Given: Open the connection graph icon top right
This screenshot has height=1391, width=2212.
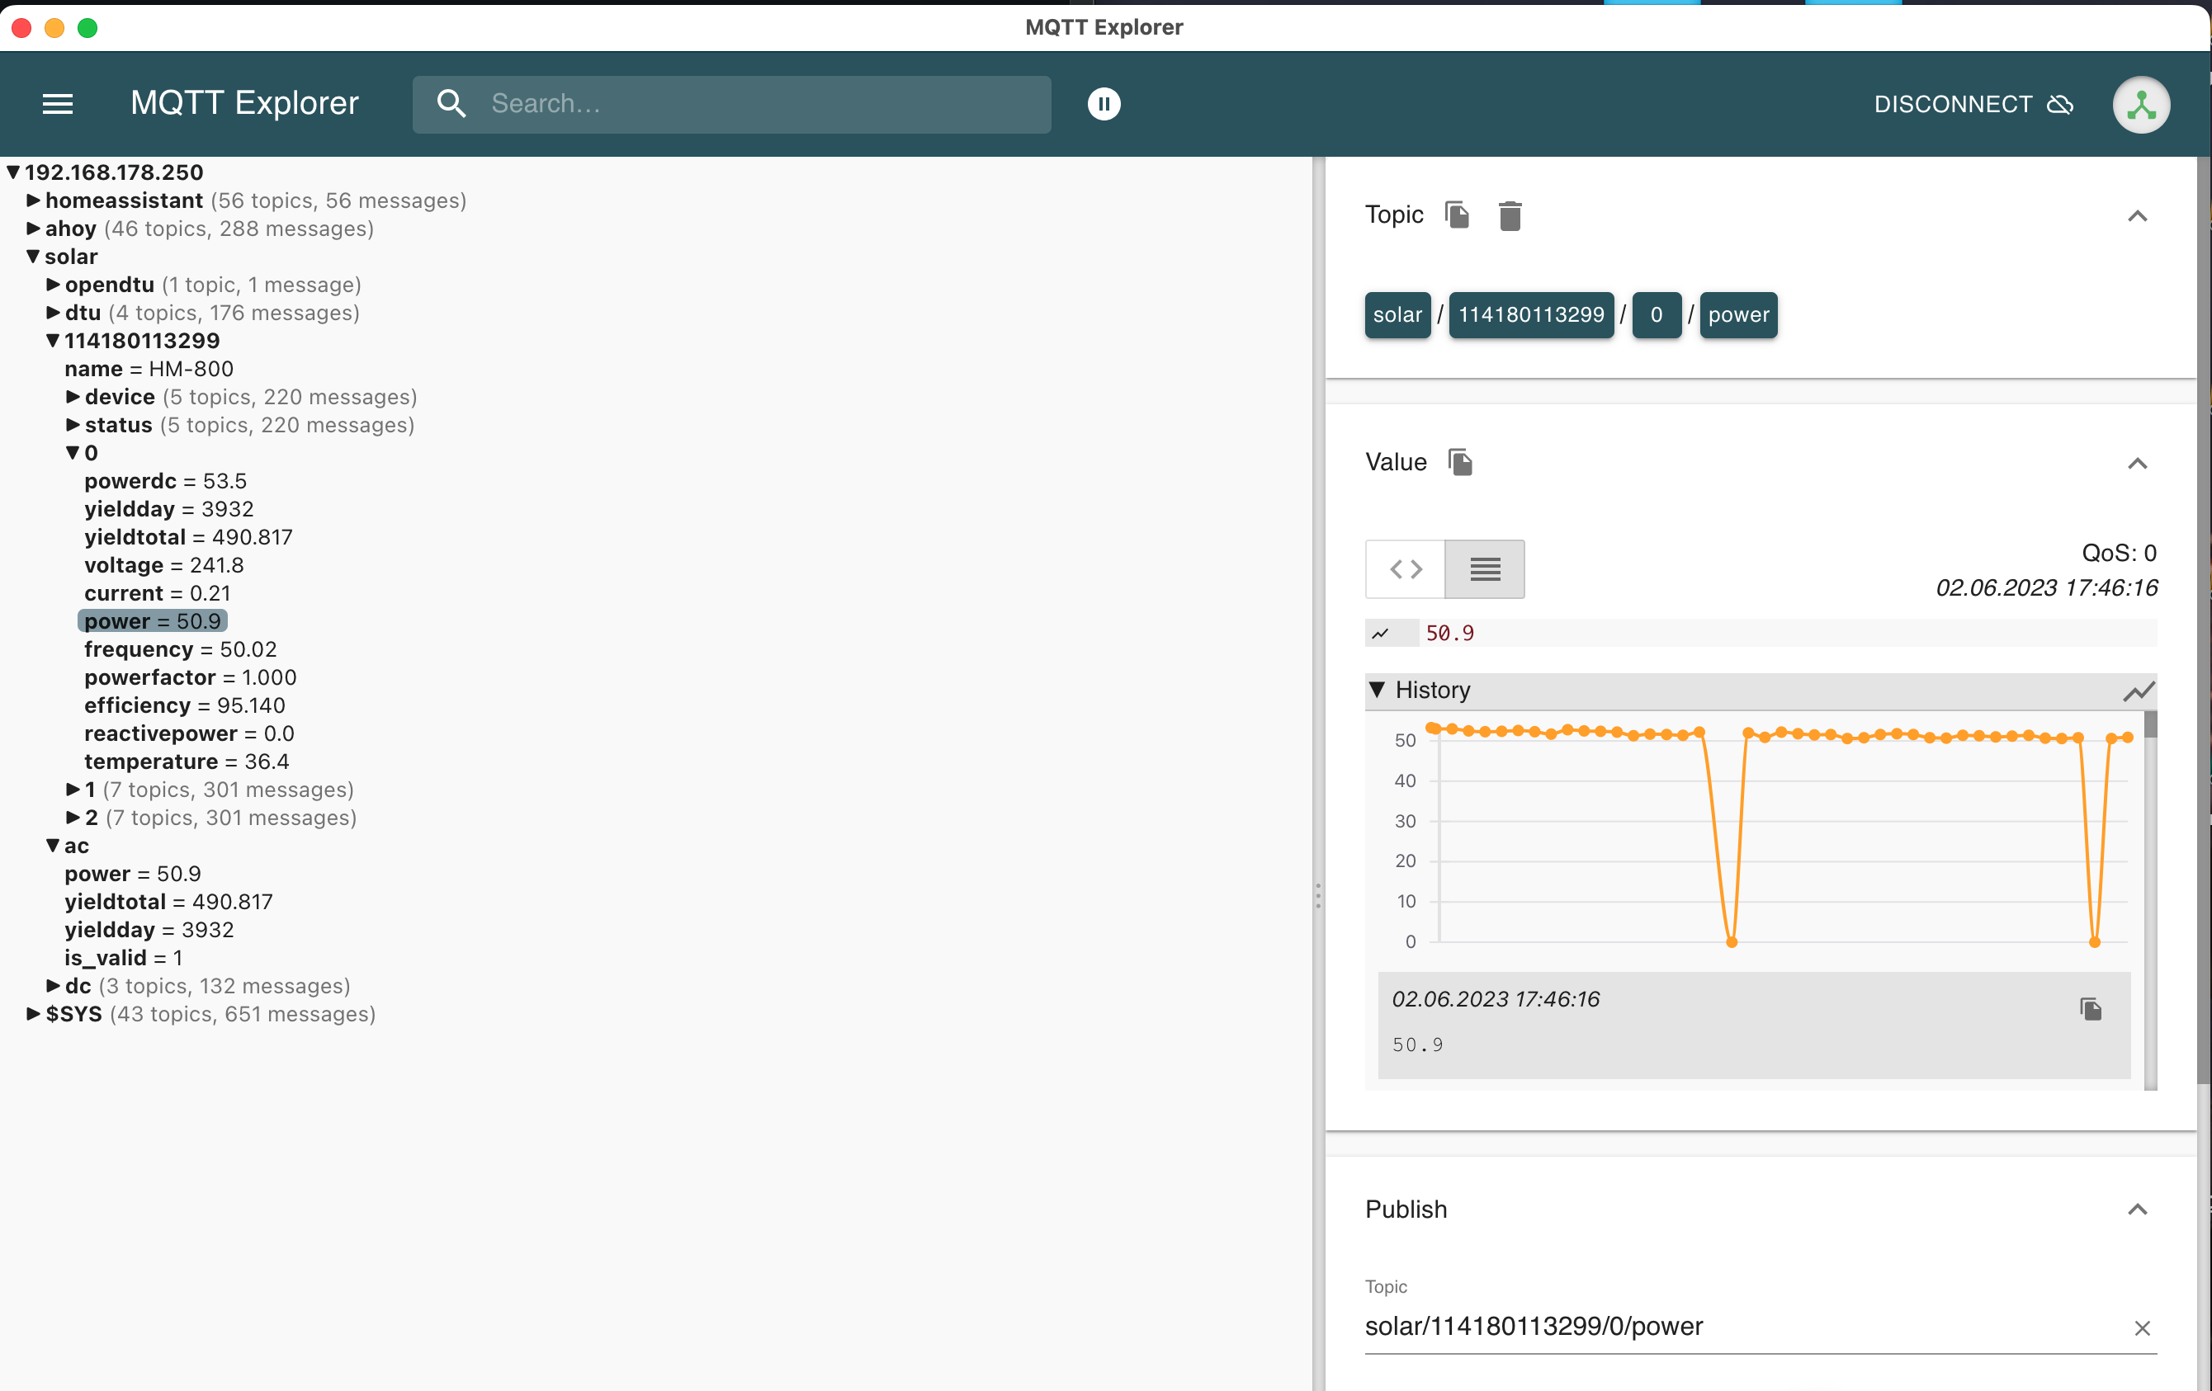Looking at the screenshot, I should [2140, 104].
